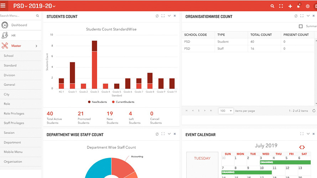
Task: Open the School menu item
Action: (x=21, y=56)
